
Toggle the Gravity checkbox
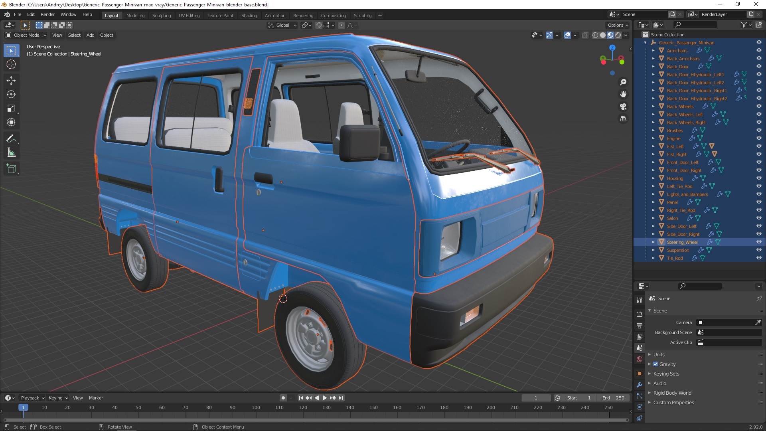[x=655, y=364]
